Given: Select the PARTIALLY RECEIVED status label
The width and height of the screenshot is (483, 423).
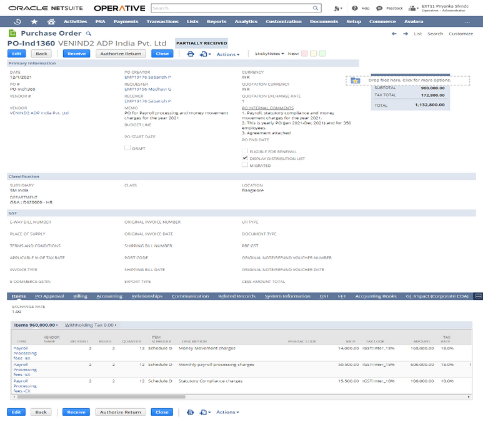Looking at the screenshot, I should [x=201, y=43].
